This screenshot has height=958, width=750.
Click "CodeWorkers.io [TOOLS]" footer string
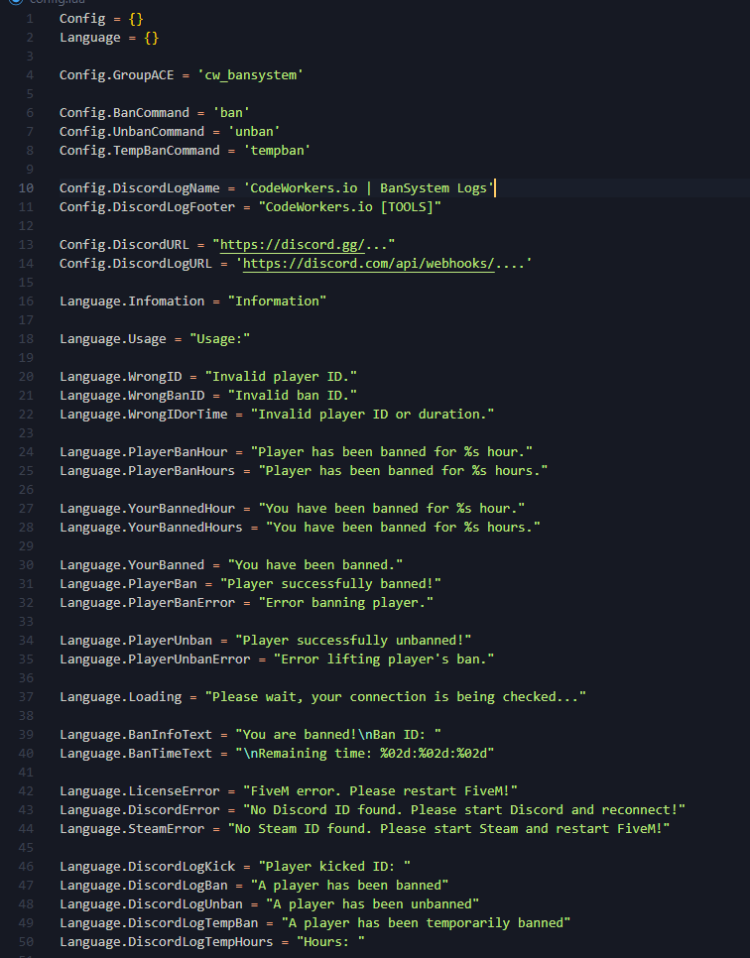(349, 207)
